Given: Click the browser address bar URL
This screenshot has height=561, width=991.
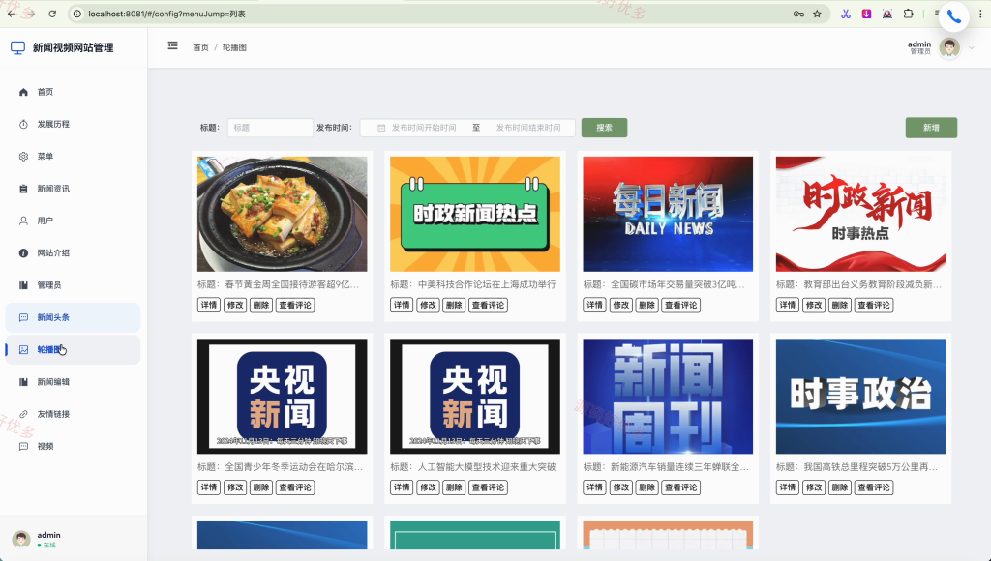Looking at the screenshot, I should (166, 14).
